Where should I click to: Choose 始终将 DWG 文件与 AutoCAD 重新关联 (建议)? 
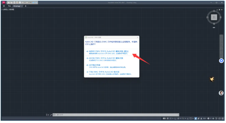pyautogui.click(x=112, y=52)
